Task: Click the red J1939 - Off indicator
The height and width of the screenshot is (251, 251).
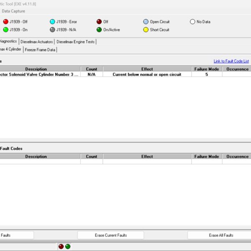Action: pos(6,22)
